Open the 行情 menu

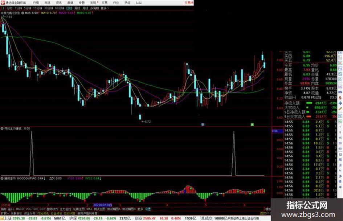(x=36, y=3)
